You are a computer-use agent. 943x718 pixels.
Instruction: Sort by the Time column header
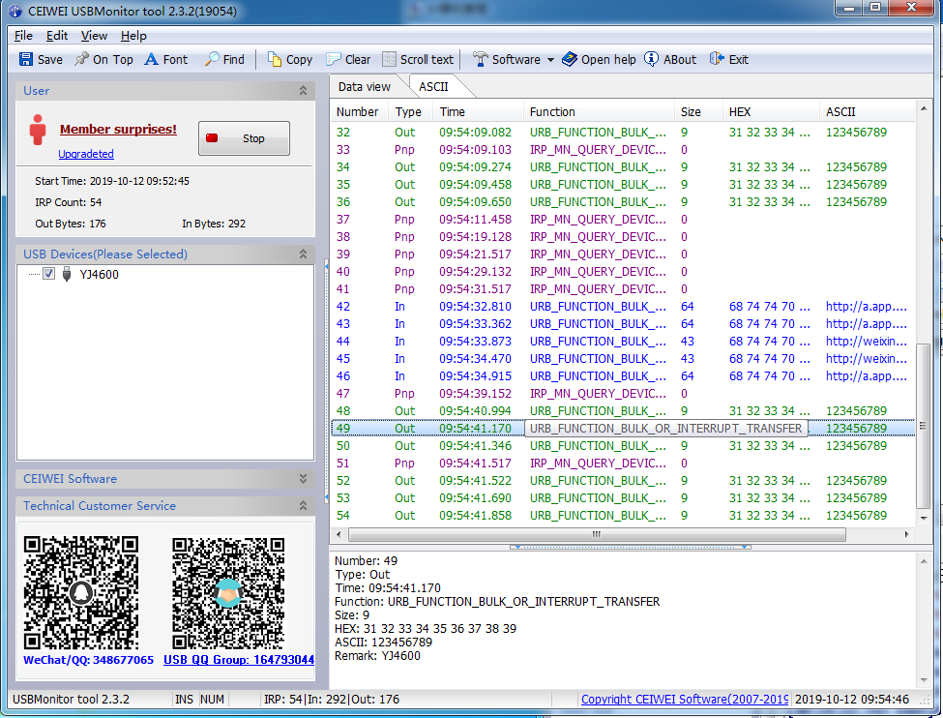(x=478, y=112)
